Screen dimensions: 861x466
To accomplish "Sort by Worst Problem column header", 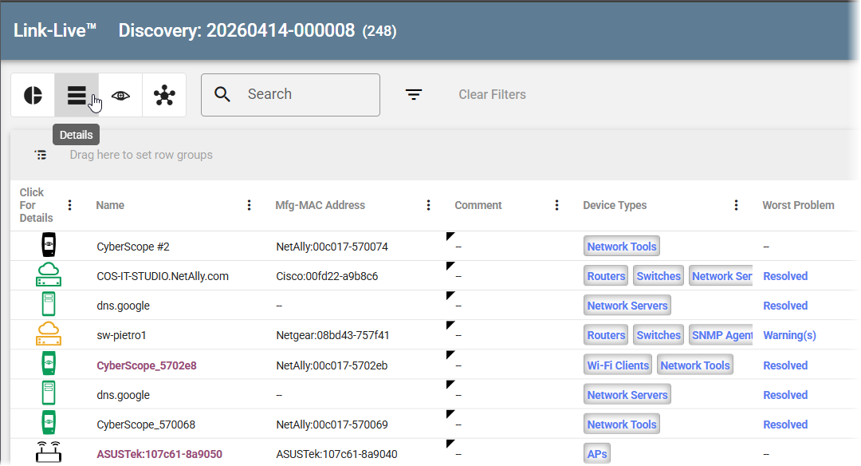I will click(798, 205).
